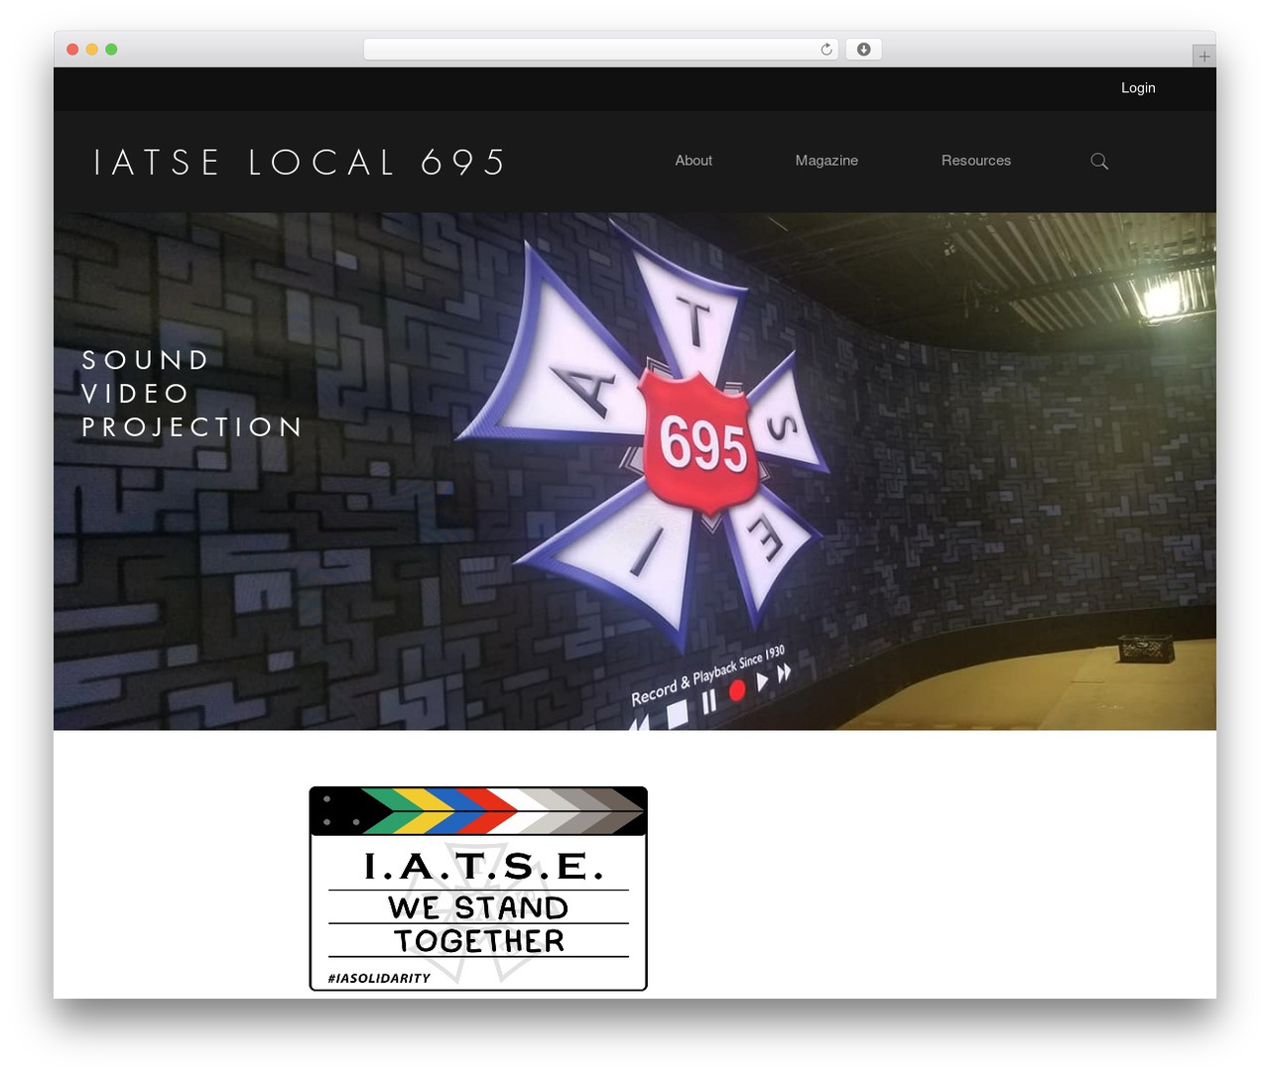
Task: Close the browser window with red button
Action: click(72, 50)
